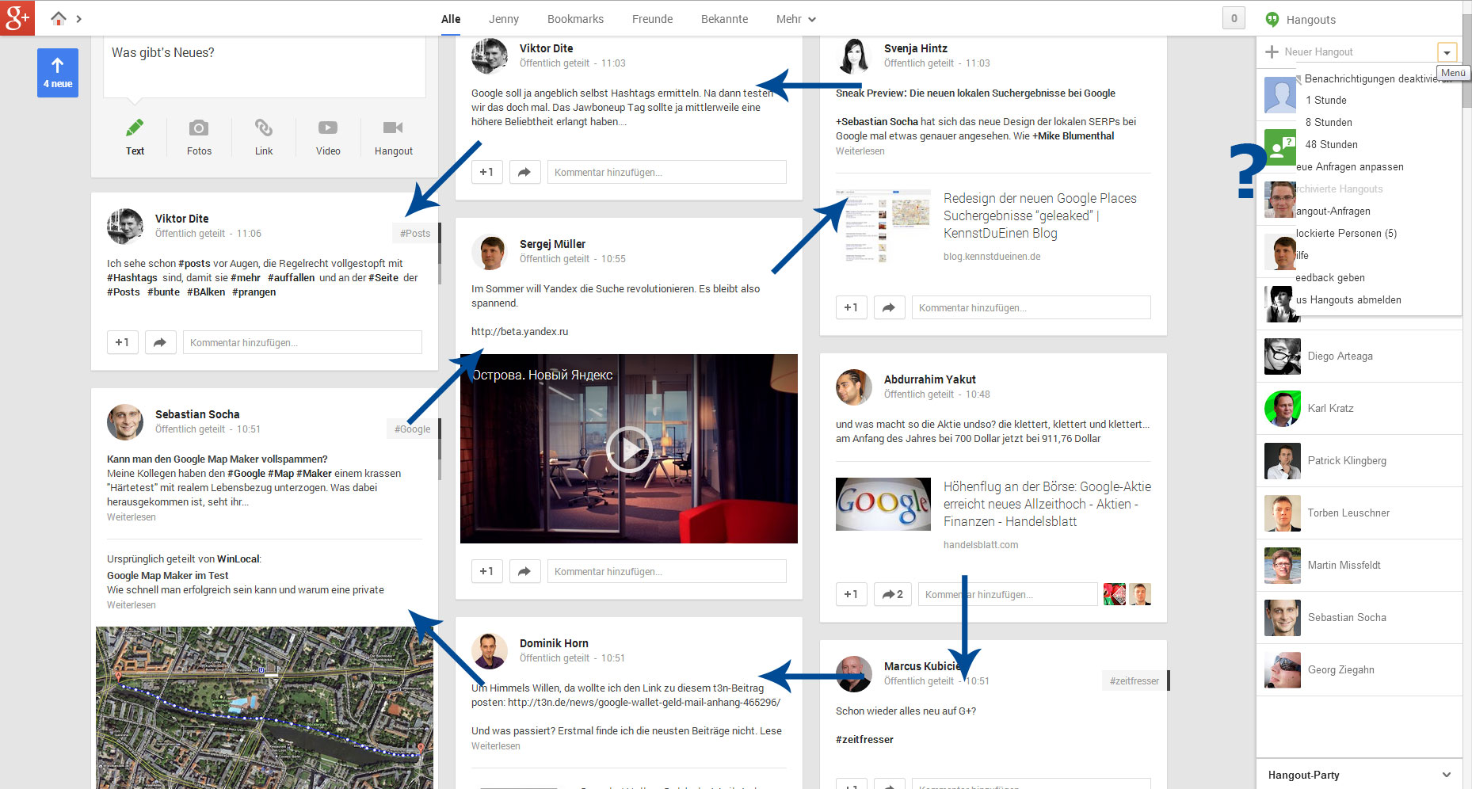Attach a Link via chain icon
The image size is (1472, 789).
coord(264,128)
